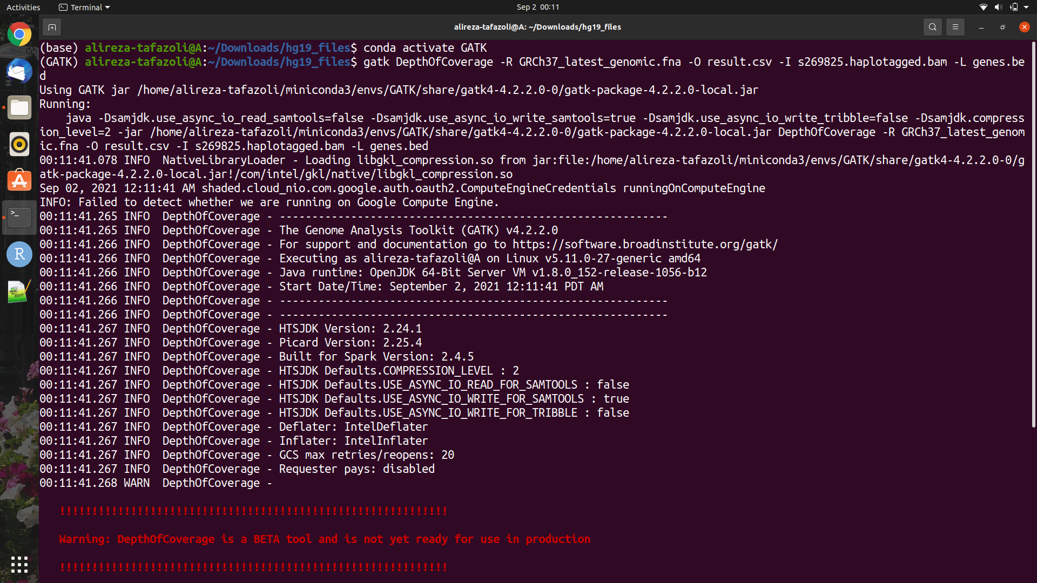Image resolution: width=1037 pixels, height=583 pixels.
Task: Open the Terminal app menu dropdown
Action: click(x=84, y=7)
